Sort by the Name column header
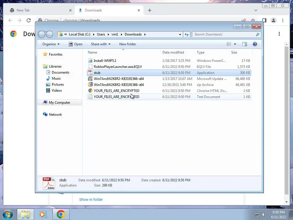This screenshot has width=293, height=220. pos(123,52)
